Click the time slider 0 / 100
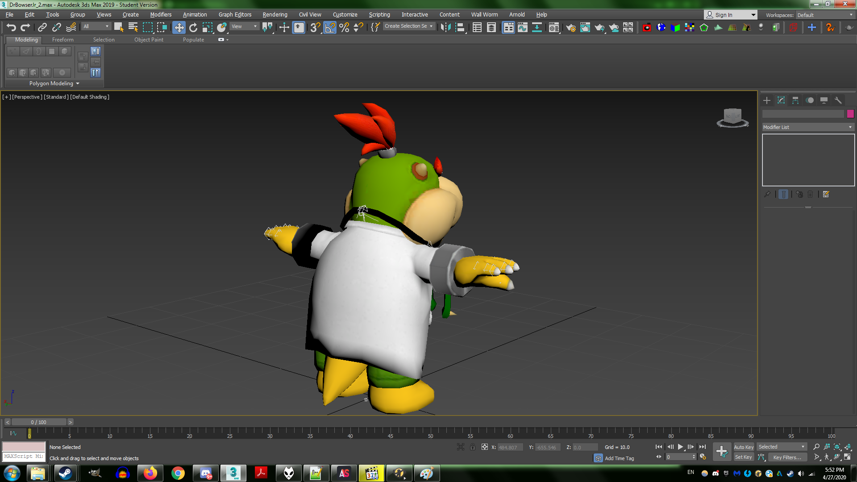The height and width of the screenshot is (482, 857). pos(39,422)
